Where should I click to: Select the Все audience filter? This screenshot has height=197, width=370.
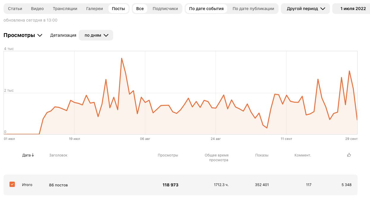click(140, 9)
